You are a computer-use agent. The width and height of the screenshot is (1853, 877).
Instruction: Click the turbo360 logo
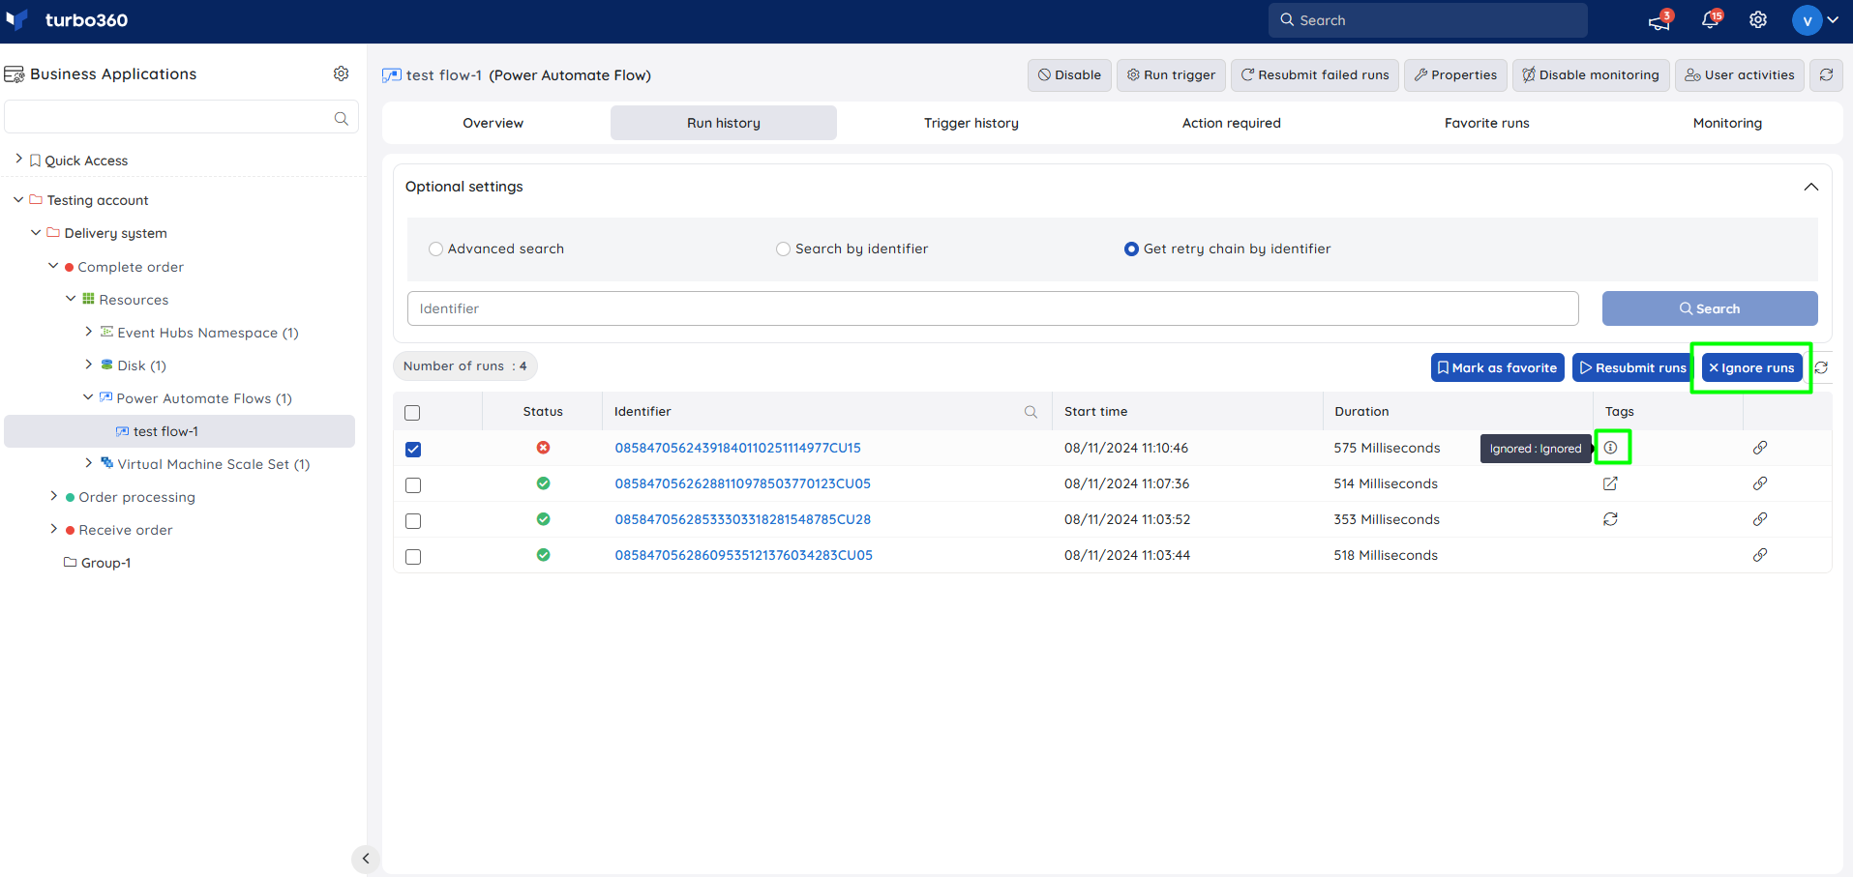coord(67,19)
